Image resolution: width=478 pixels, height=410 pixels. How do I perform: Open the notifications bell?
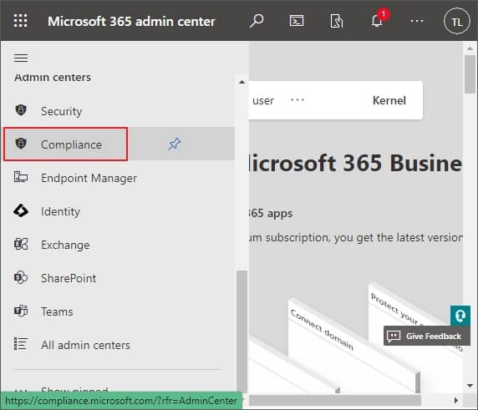pos(378,20)
